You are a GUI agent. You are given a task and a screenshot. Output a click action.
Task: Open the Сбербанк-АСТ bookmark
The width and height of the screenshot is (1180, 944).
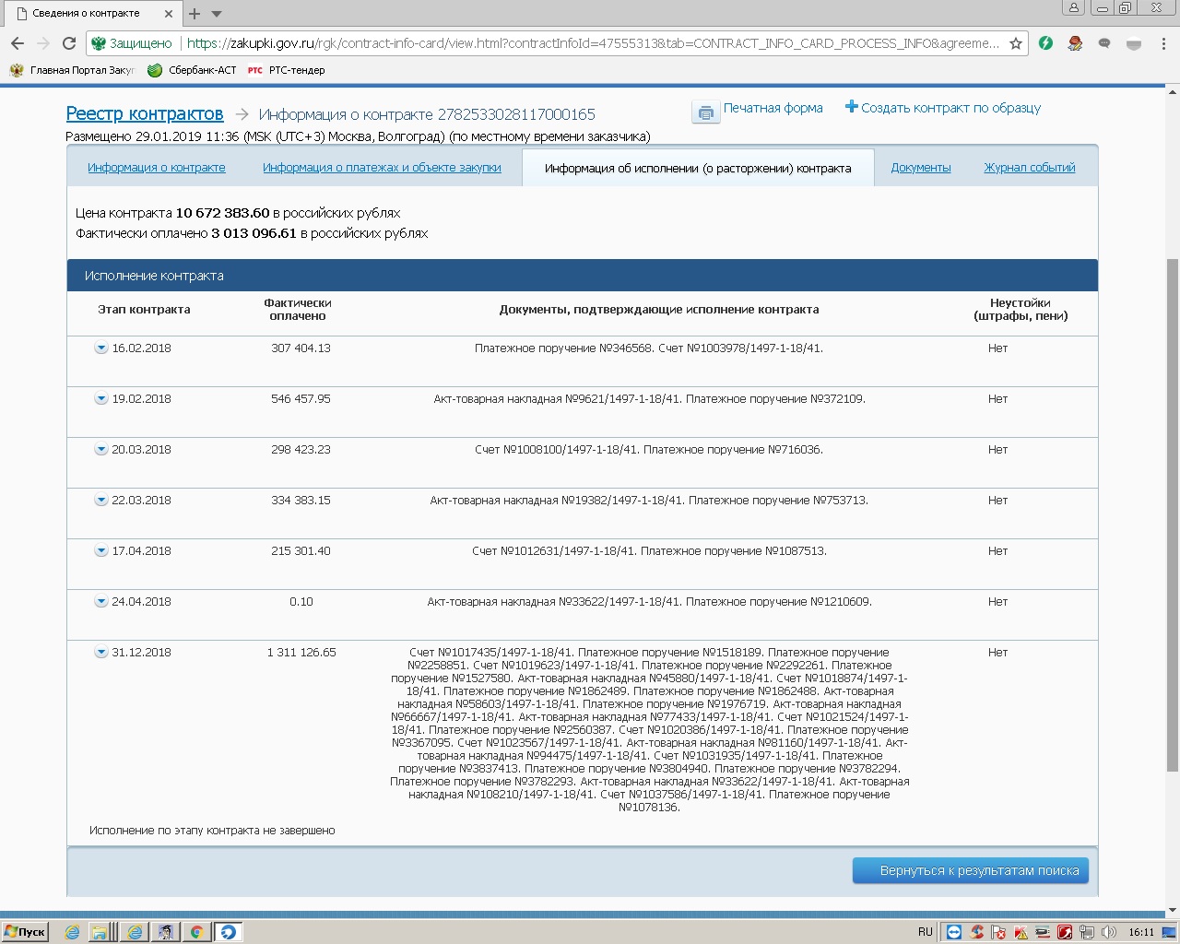pyautogui.click(x=192, y=70)
